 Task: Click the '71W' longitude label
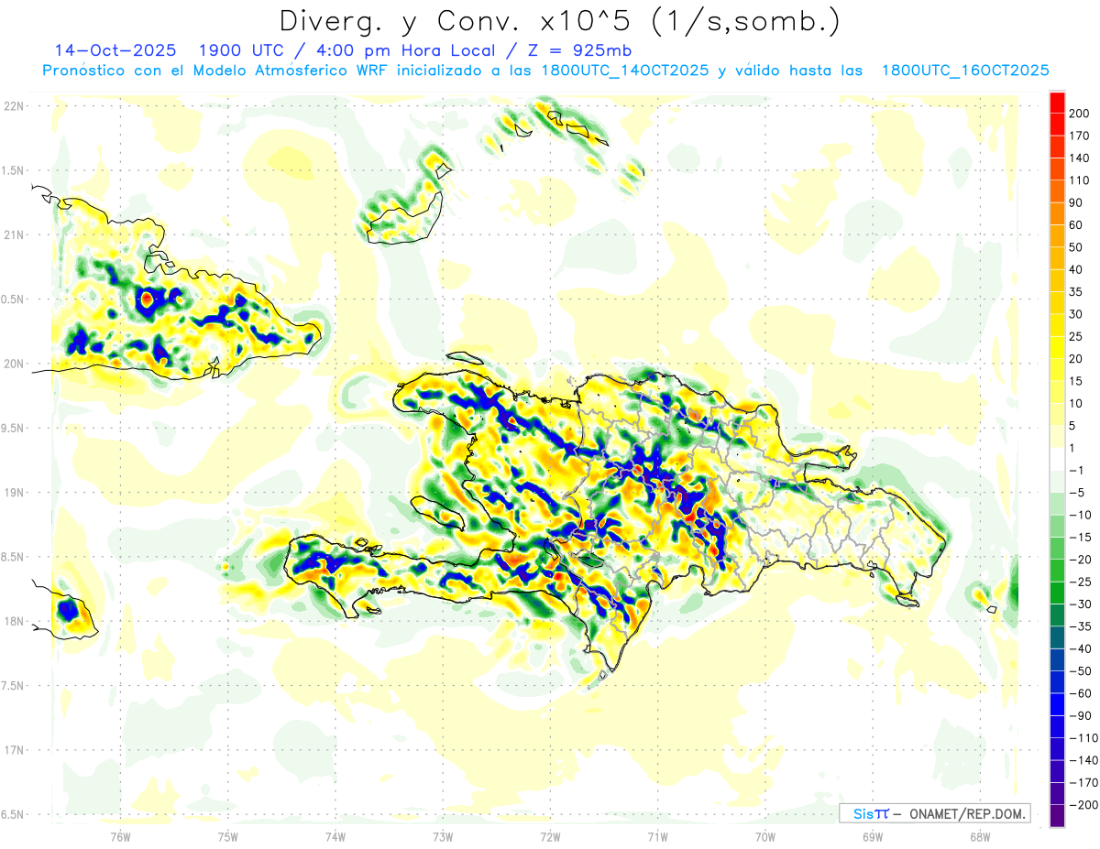[x=657, y=835]
